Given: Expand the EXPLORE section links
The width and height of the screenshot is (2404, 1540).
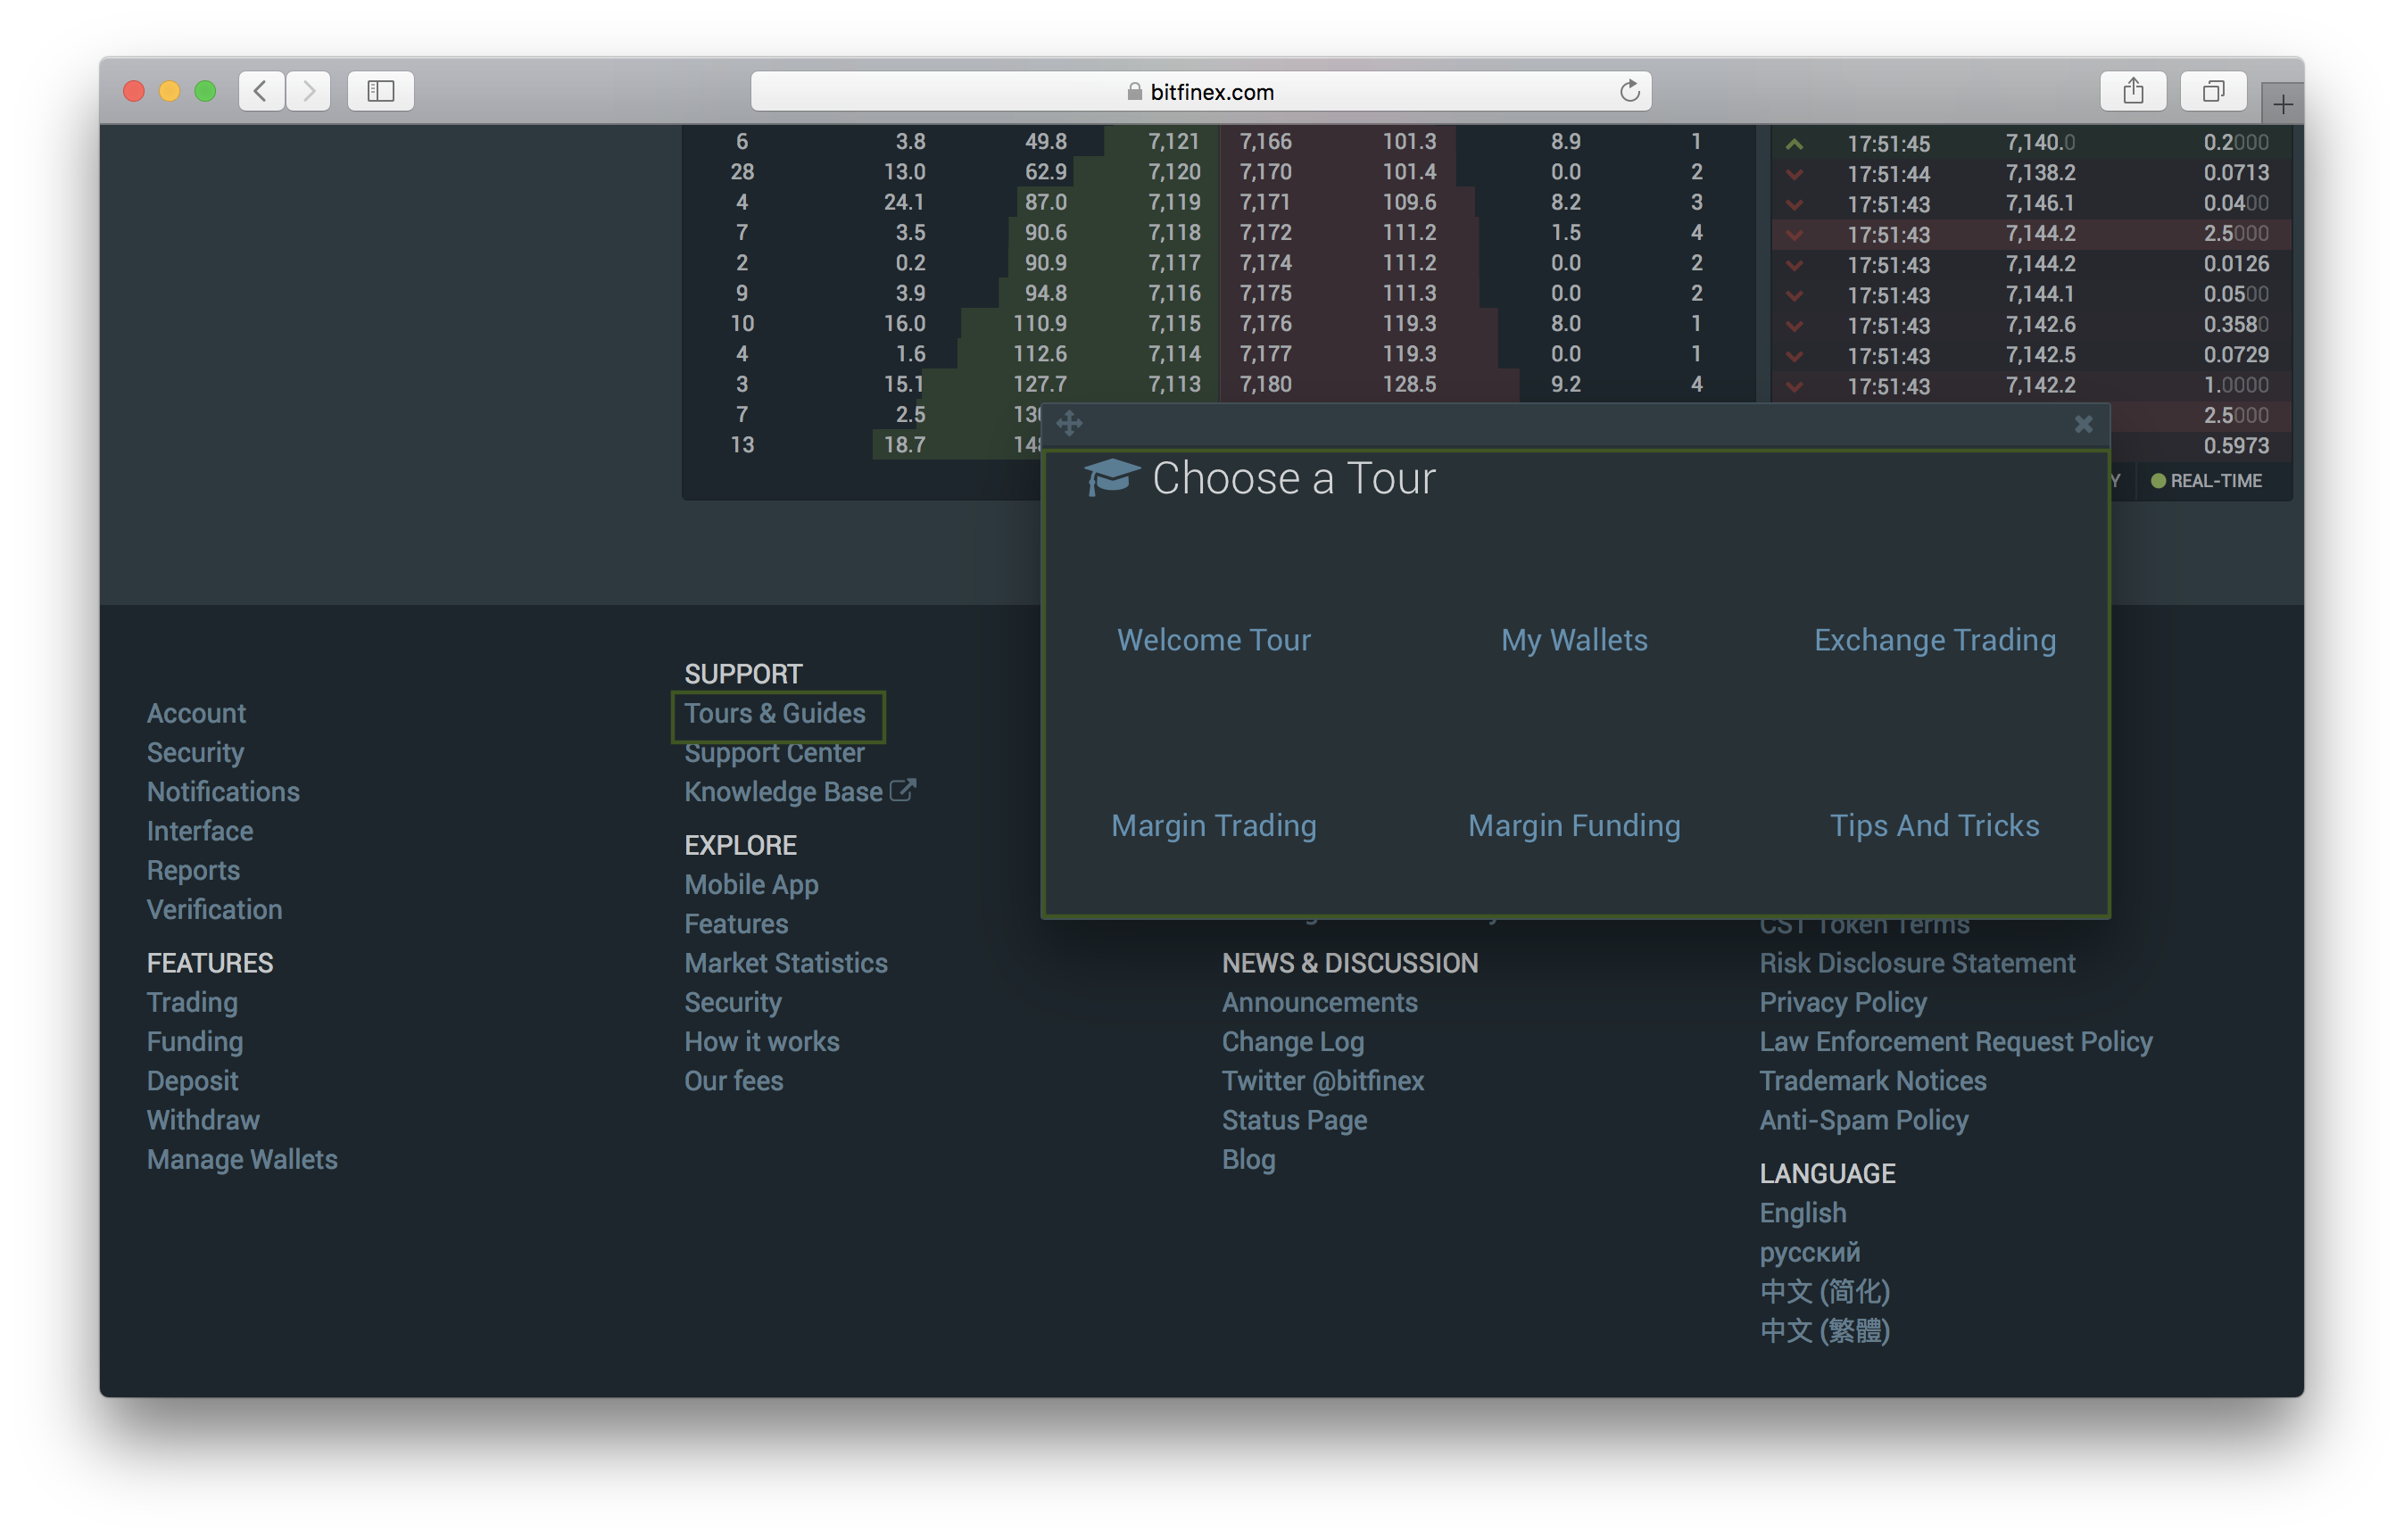Looking at the screenshot, I should [x=742, y=844].
